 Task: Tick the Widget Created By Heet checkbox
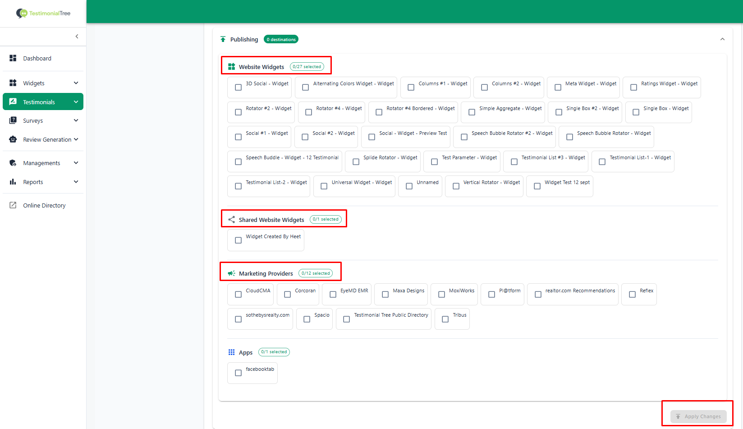point(238,240)
